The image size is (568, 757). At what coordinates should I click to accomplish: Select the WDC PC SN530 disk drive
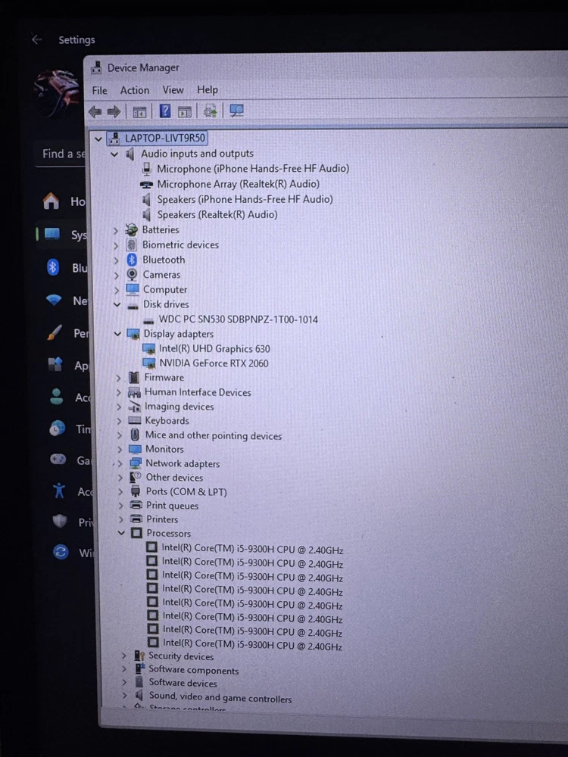coord(238,319)
